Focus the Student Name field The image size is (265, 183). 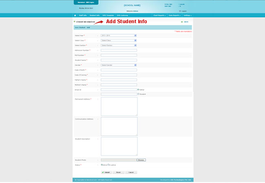point(119,60)
